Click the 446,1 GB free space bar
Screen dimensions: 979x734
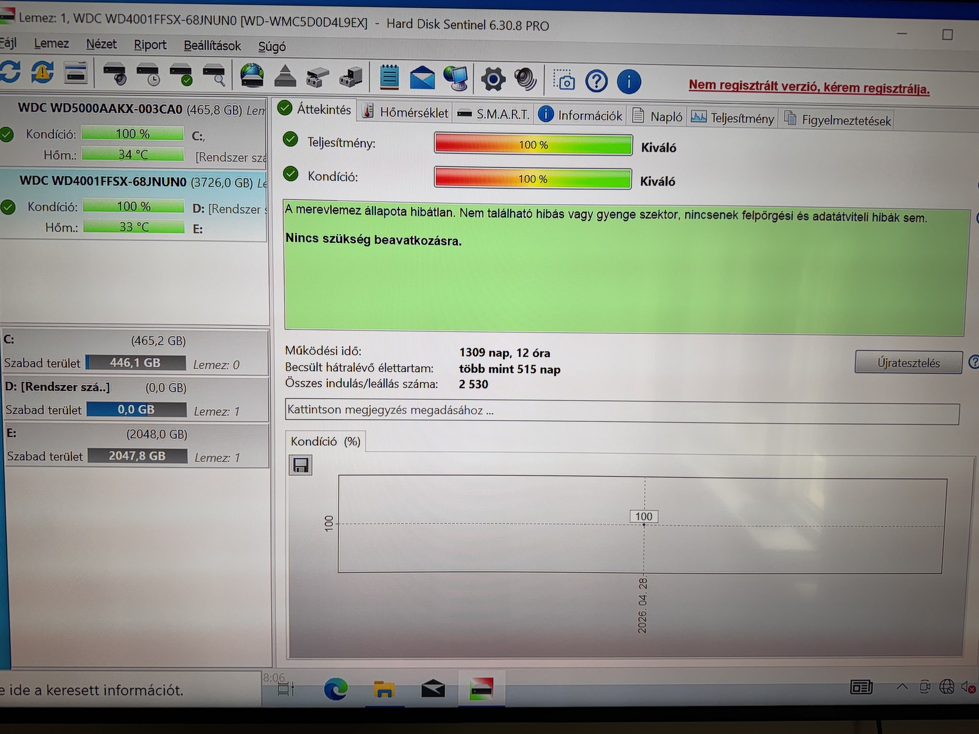[x=136, y=363]
